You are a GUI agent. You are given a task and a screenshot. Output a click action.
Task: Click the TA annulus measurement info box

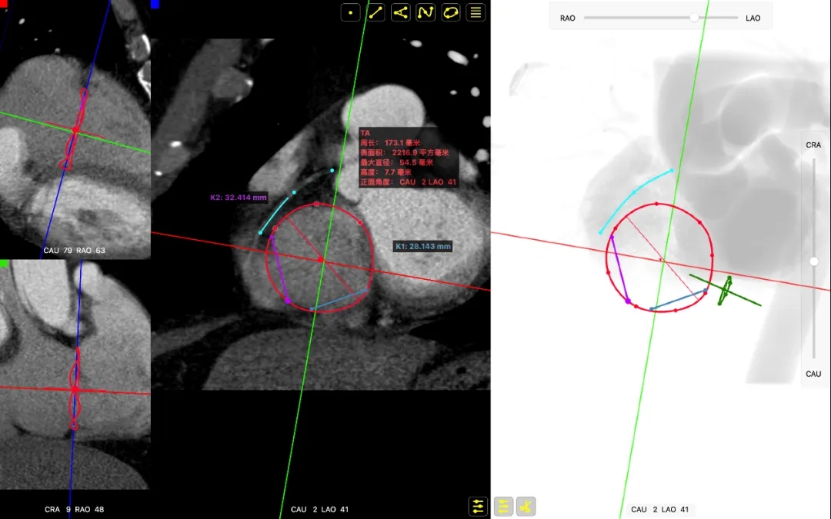tap(409, 157)
